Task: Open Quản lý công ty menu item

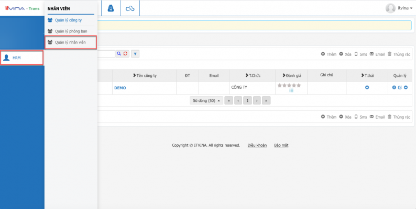Action: tap(68, 20)
